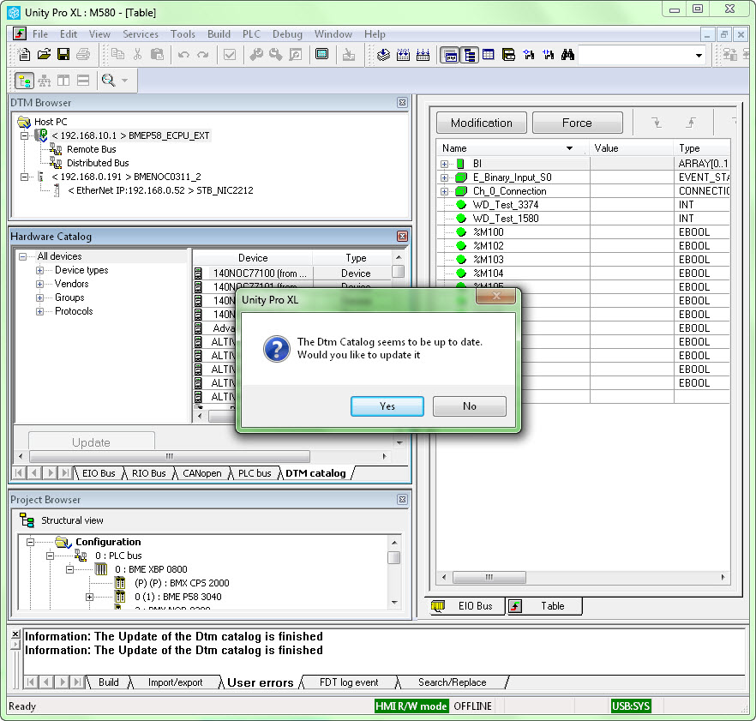Click the Value cell for WD_Test_3374

click(632, 205)
